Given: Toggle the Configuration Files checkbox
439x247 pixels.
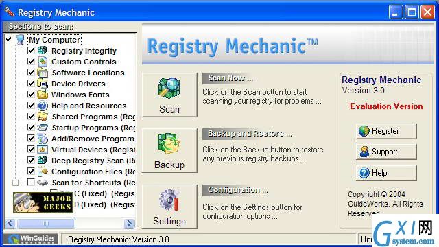Looking at the screenshot, I should 31,171.
